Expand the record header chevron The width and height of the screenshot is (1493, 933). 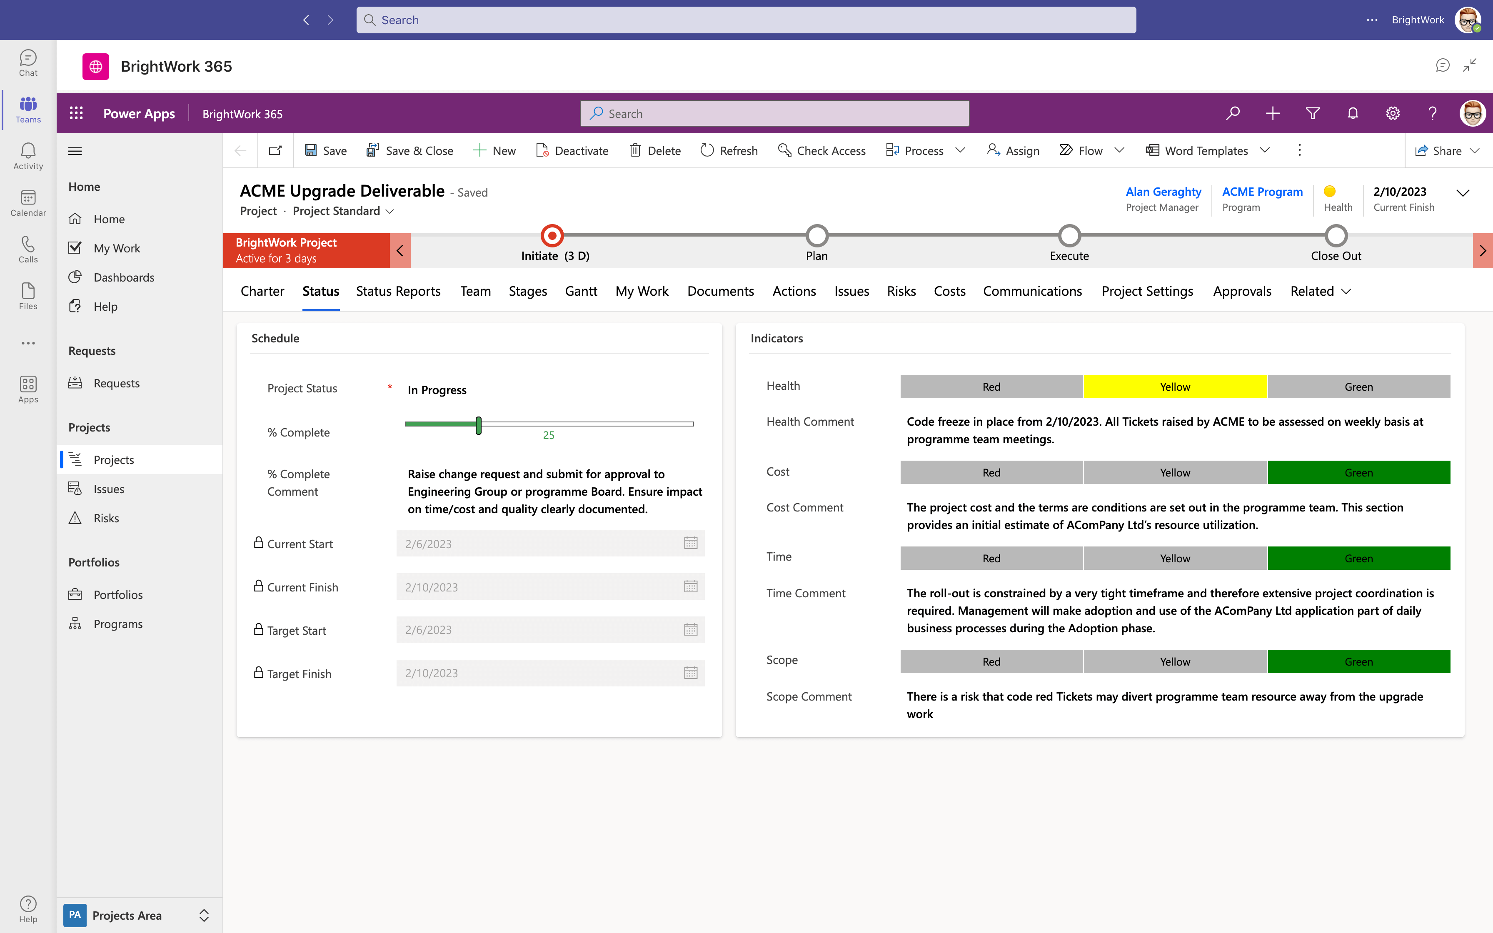click(x=1463, y=193)
